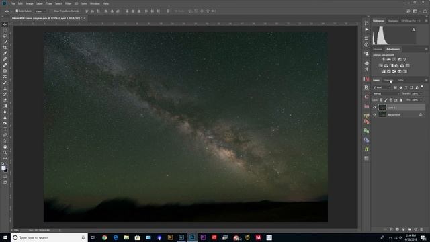
Task: Switch to the Paths tab
Action: 400,80
